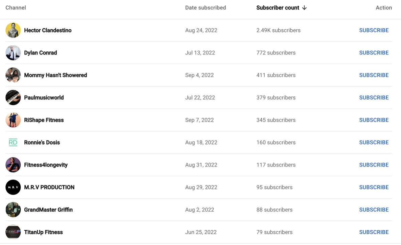Subscribe to Hector Clandestino
401x245 pixels.
point(374,30)
